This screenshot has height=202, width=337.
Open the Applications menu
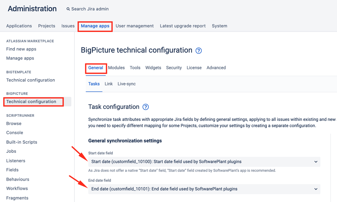tap(19, 26)
